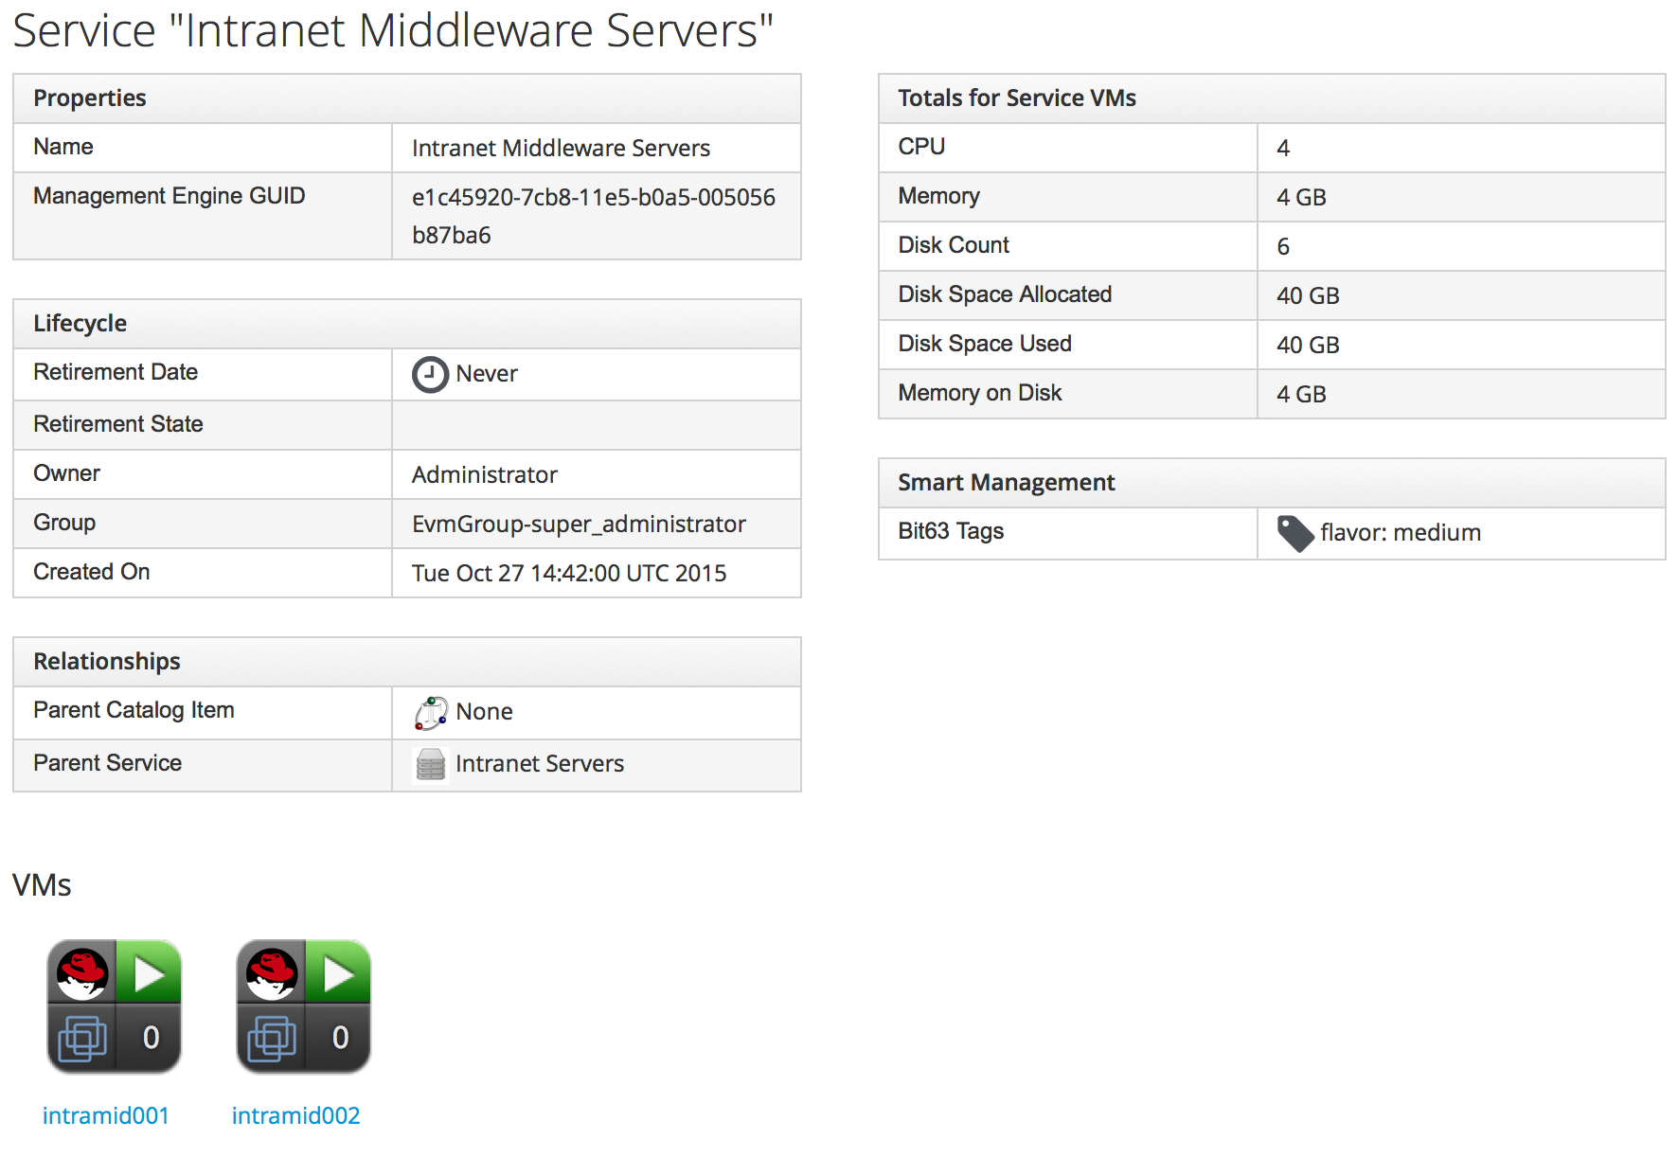Screen dimensions: 1678x1157
Task: Open the Intranet Servers parent service
Action: [x=539, y=764]
